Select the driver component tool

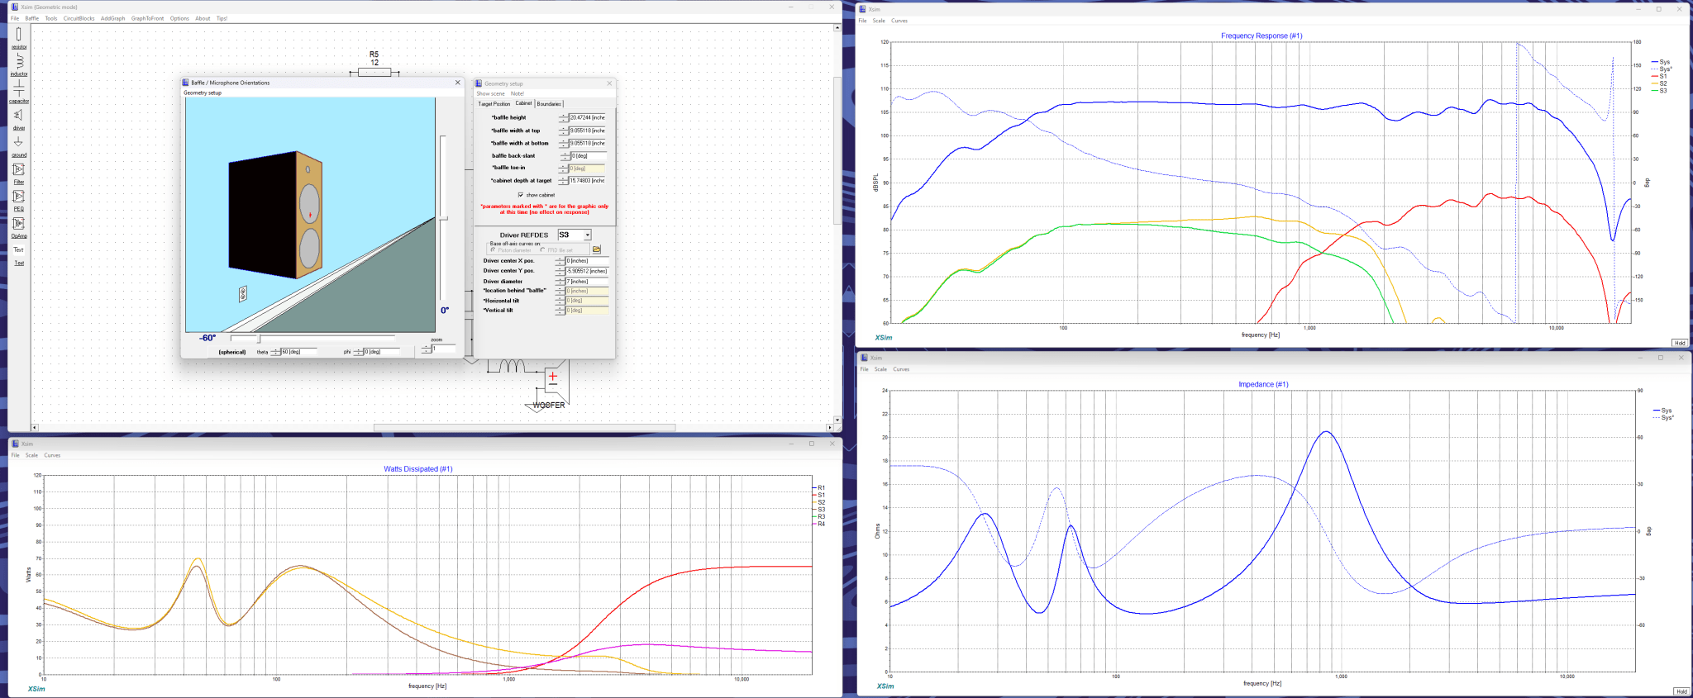point(18,118)
